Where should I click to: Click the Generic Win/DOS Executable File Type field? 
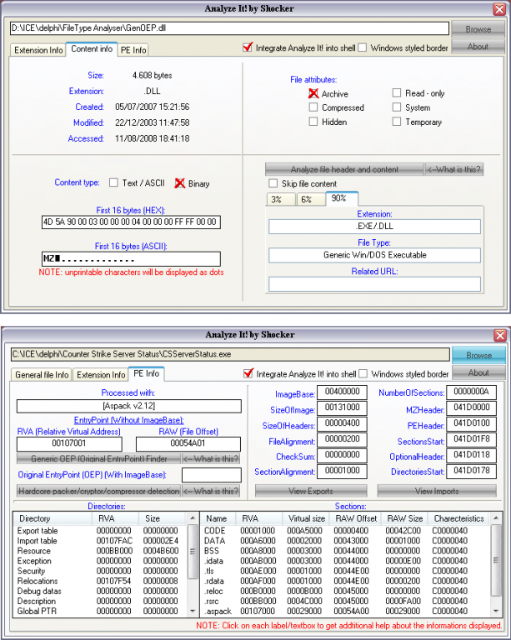[374, 256]
